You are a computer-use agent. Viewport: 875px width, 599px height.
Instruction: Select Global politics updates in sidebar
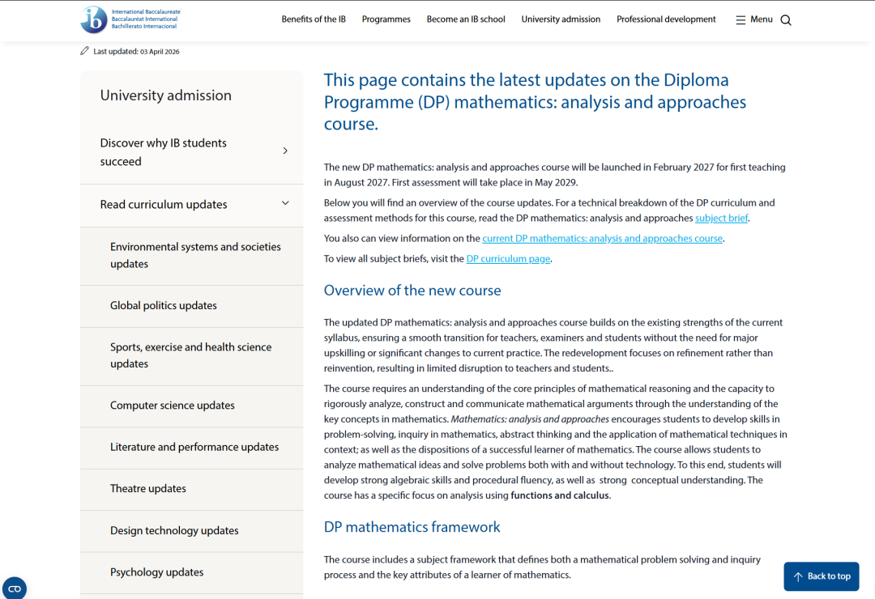click(x=192, y=306)
